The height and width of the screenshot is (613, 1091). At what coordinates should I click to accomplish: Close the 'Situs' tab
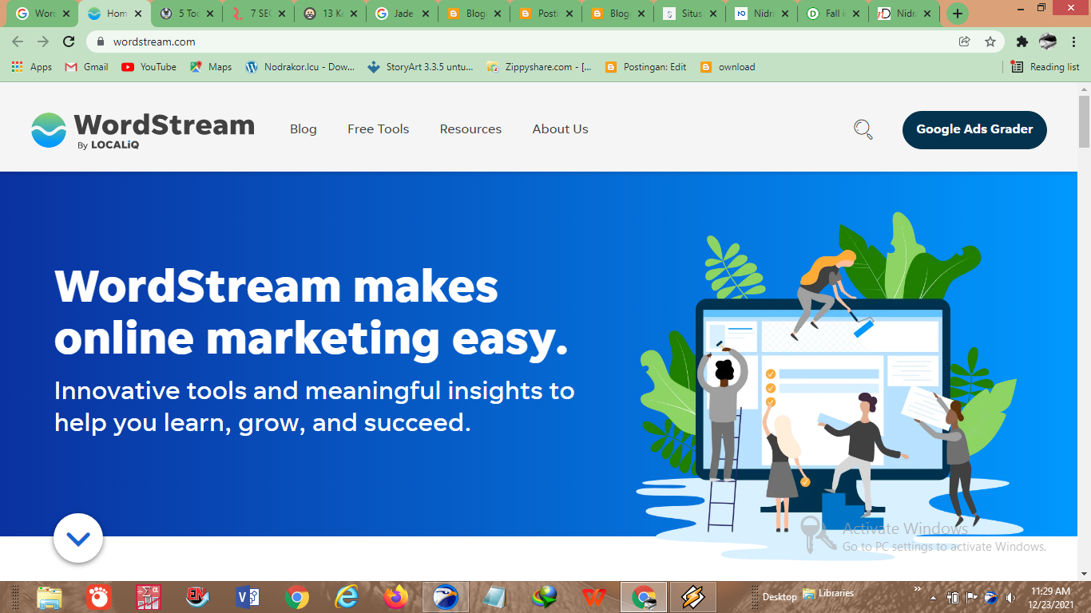coord(713,14)
